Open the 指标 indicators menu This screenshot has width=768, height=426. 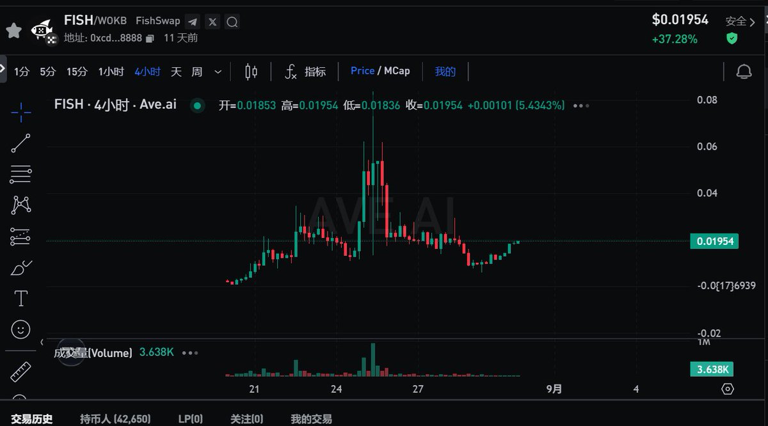[305, 72]
